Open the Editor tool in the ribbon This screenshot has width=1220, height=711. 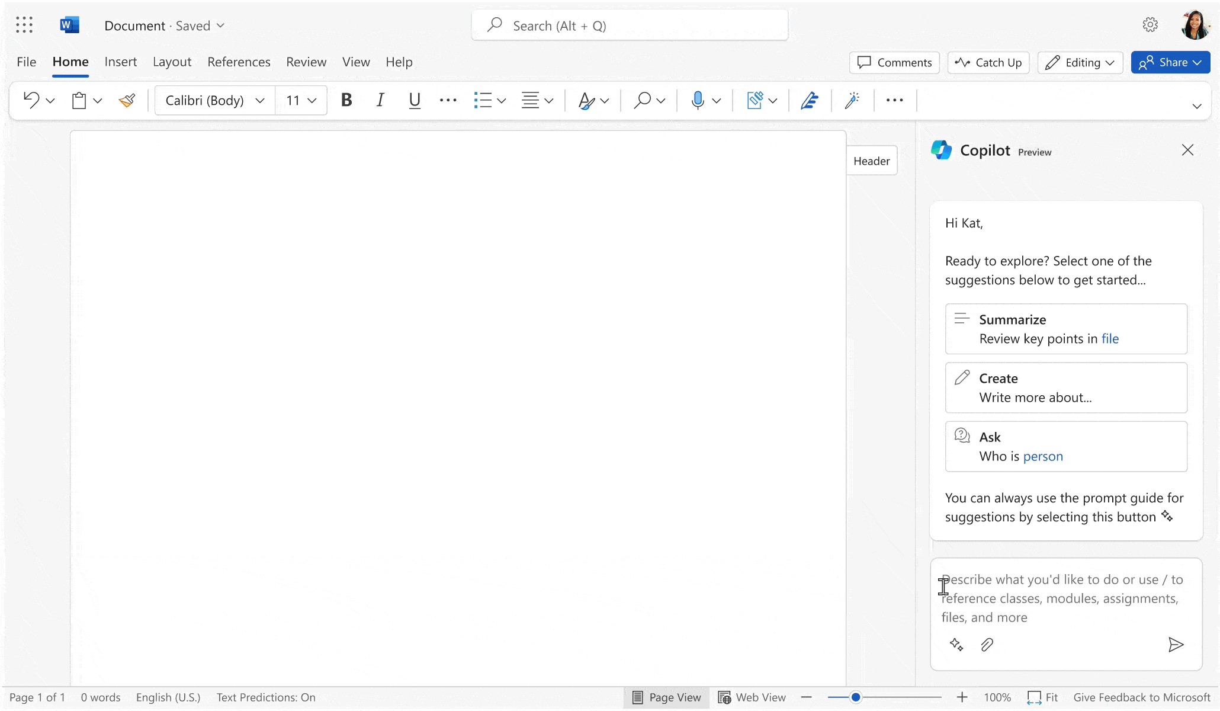coord(809,100)
